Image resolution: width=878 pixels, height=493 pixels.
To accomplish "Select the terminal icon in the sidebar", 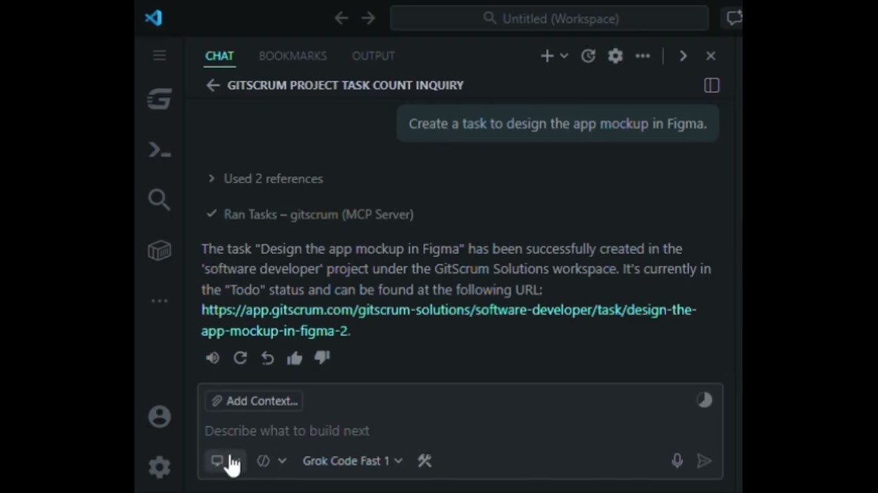I will (159, 149).
